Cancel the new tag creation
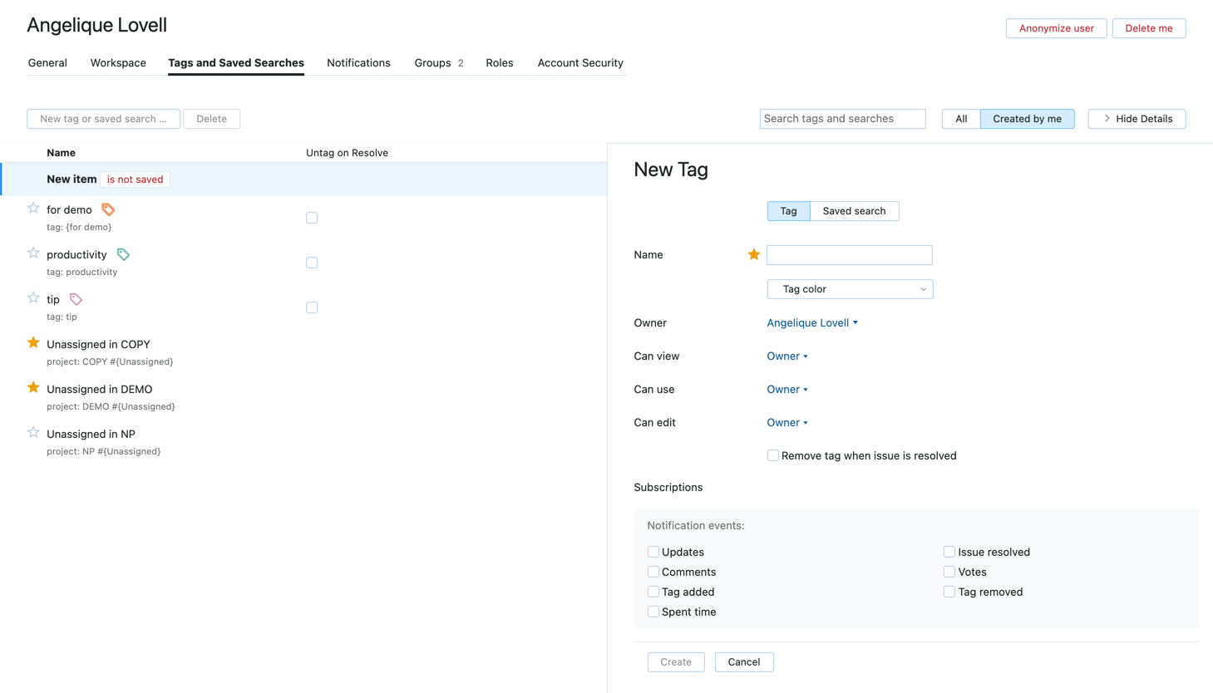 743,661
